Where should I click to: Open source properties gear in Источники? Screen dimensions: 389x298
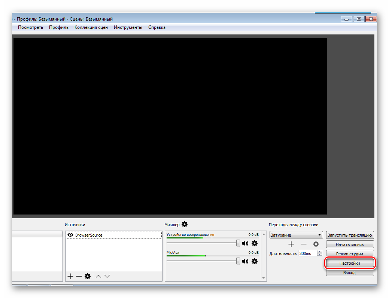click(x=88, y=276)
